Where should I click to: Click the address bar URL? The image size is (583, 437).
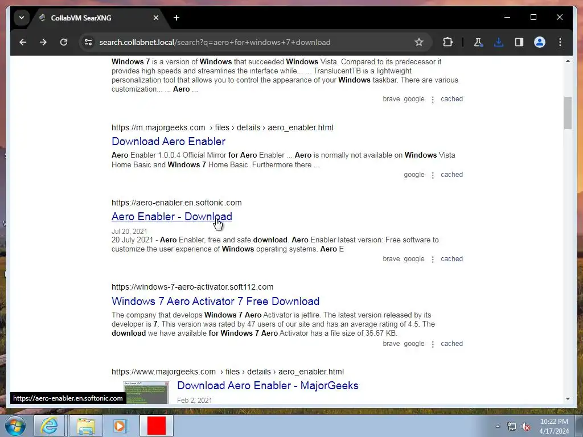pos(215,42)
